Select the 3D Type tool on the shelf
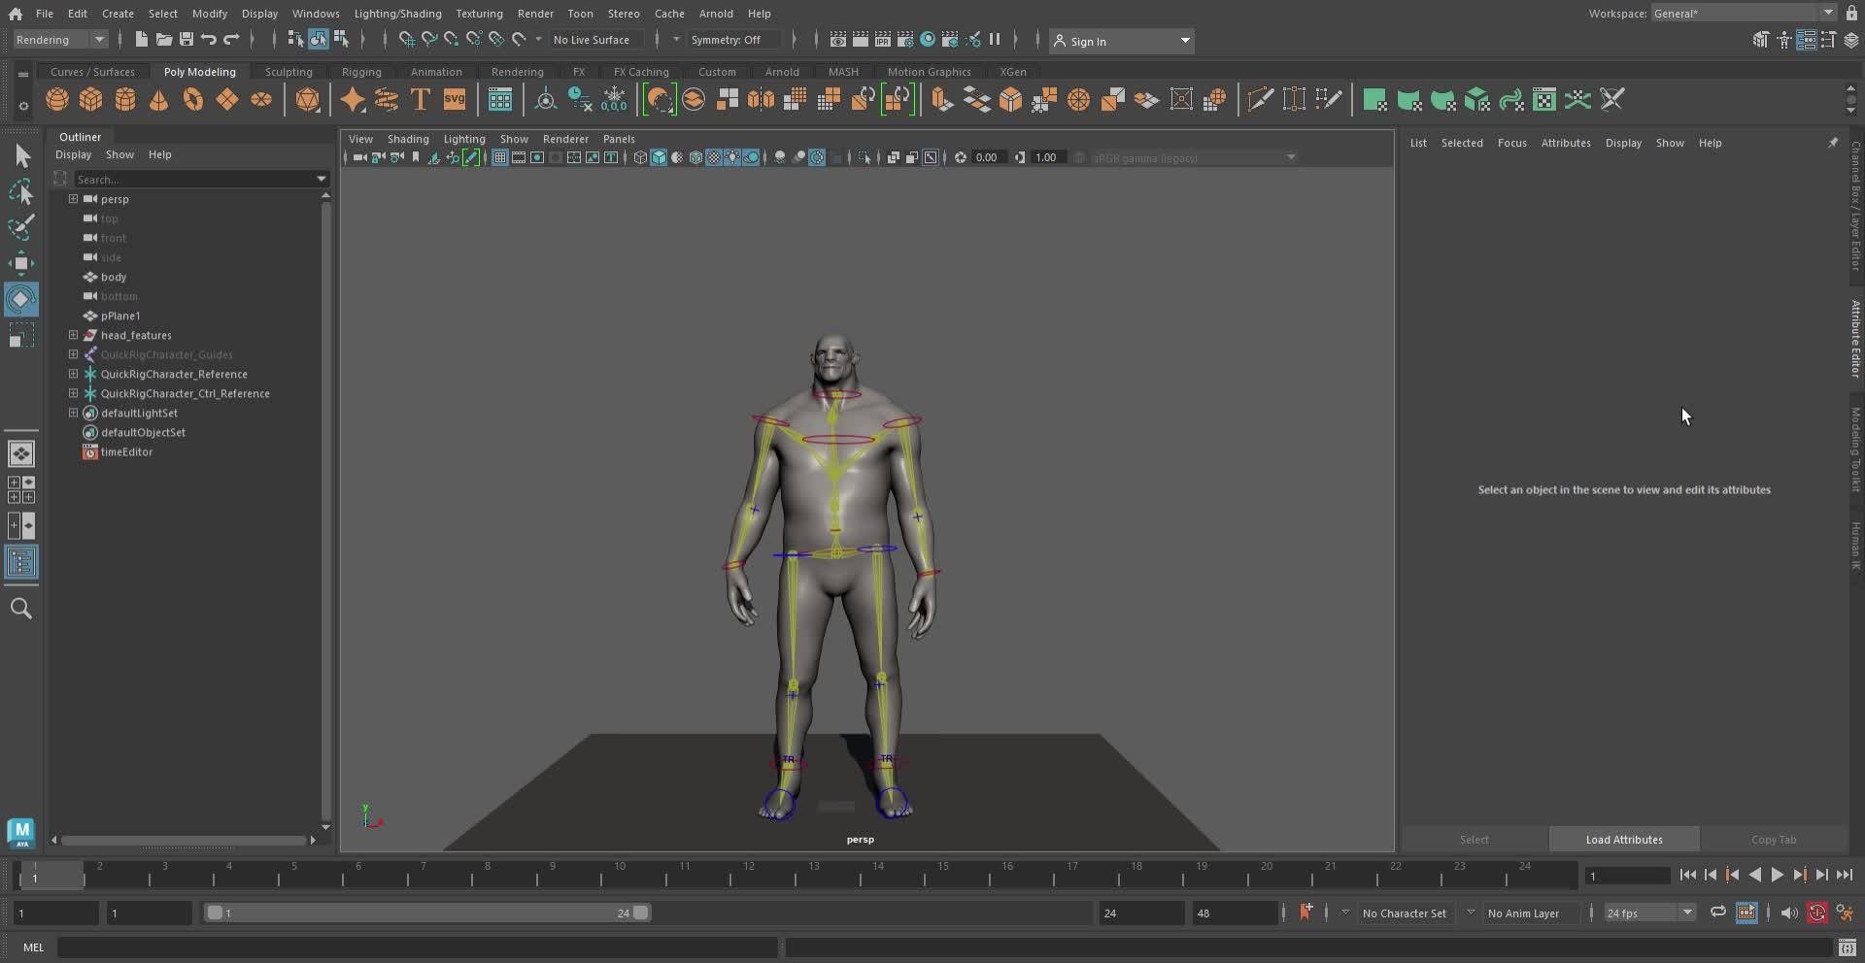This screenshot has width=1865, height=963. click(421, 99)
